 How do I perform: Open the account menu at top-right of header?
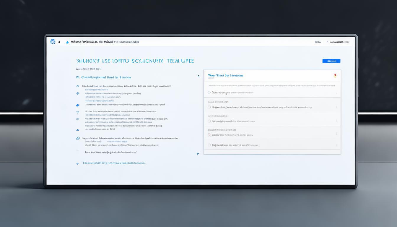339,42
